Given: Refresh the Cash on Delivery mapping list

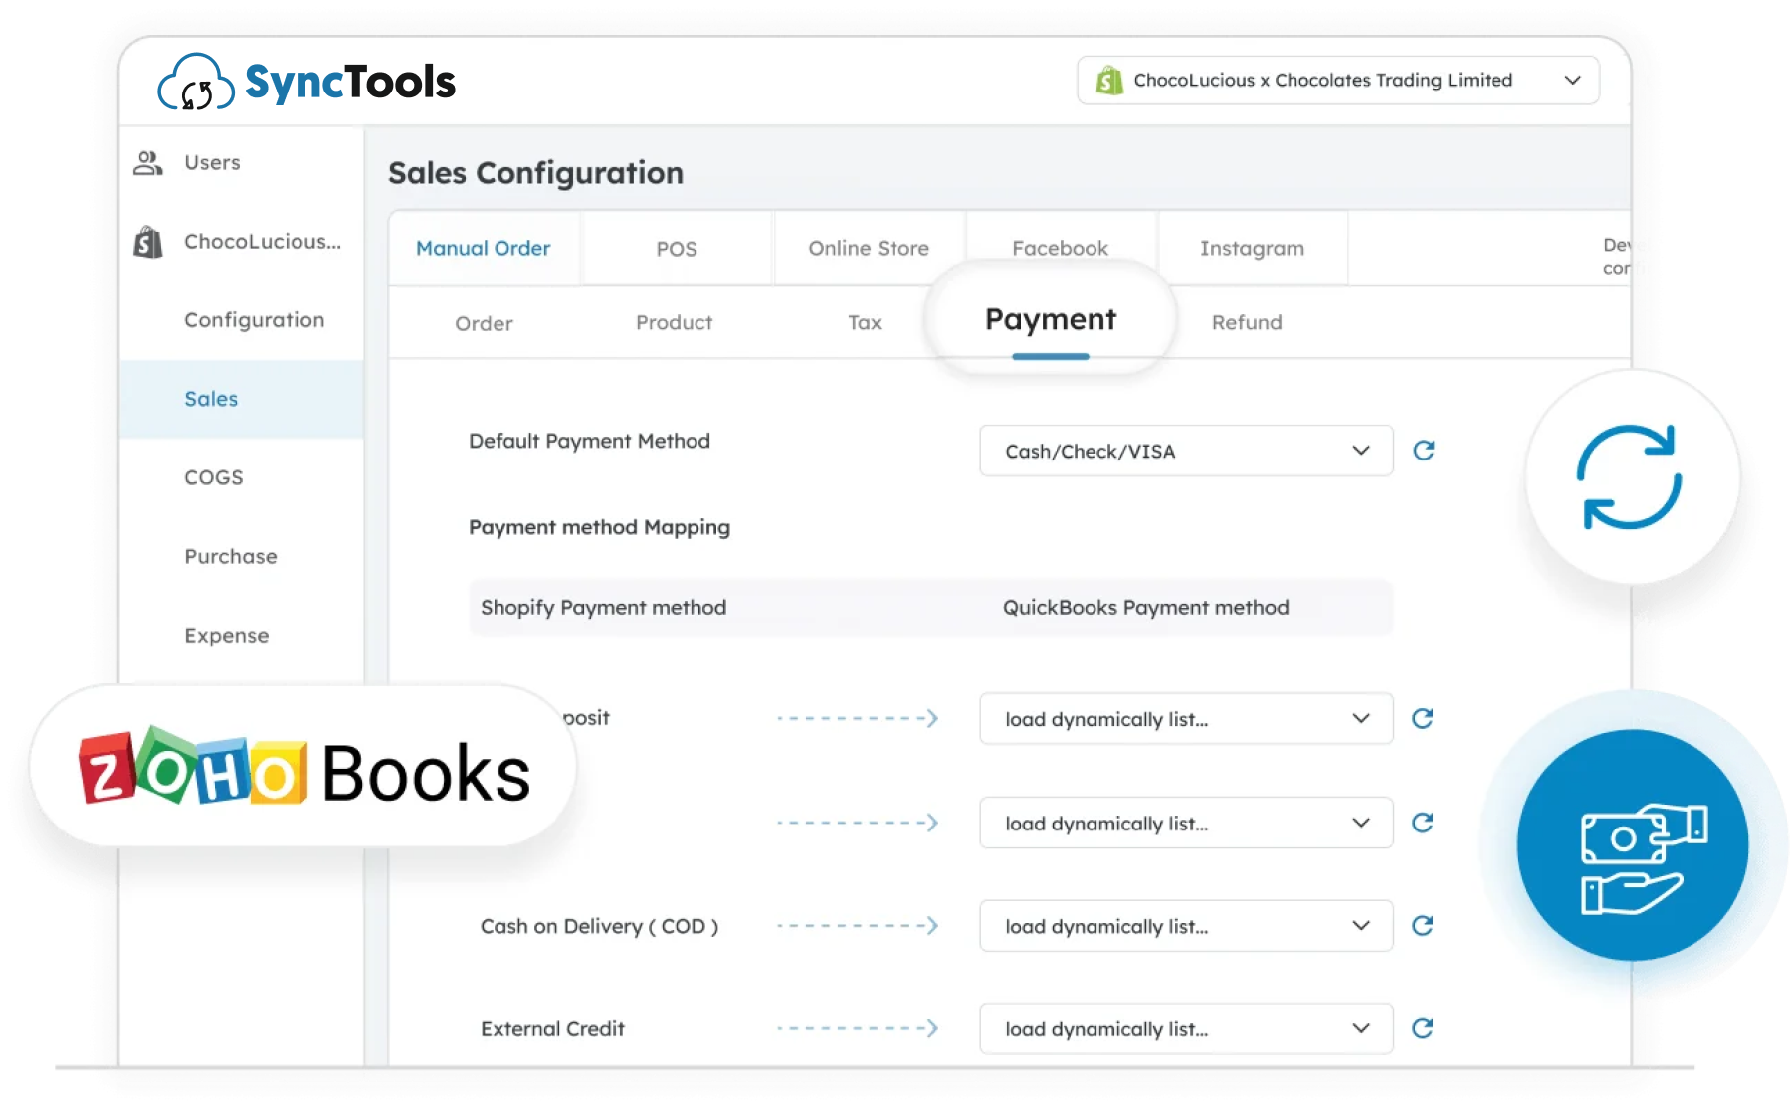Looking at the screenshot, I should (1423, 925).
